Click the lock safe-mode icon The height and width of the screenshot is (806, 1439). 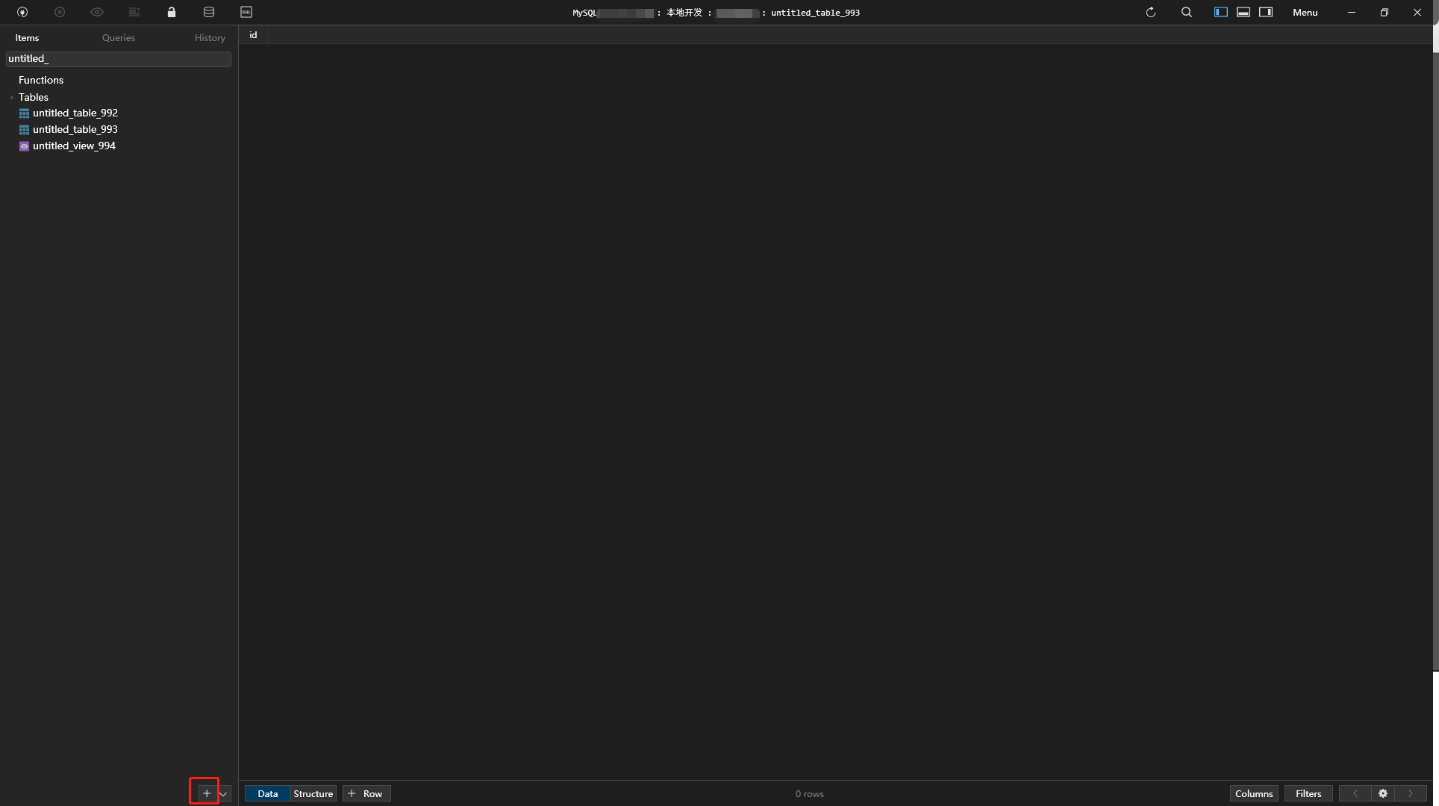[172, 12]
